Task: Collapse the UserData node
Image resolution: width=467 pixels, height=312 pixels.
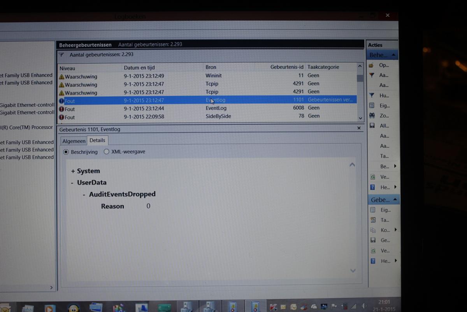Action: 72,183
